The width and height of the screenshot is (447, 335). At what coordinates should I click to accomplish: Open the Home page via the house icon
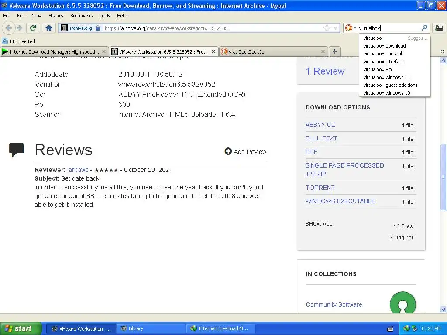click(x=49, y=28)
